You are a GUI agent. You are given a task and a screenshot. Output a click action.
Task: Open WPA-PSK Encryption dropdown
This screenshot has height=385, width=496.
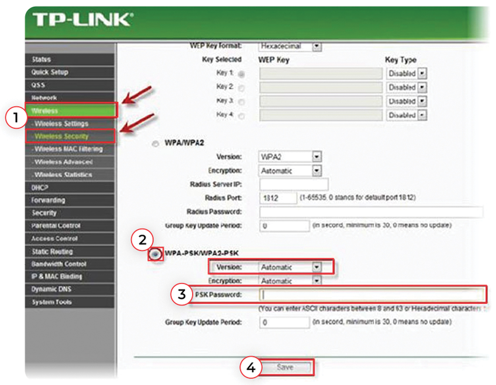tap(290, 281)
